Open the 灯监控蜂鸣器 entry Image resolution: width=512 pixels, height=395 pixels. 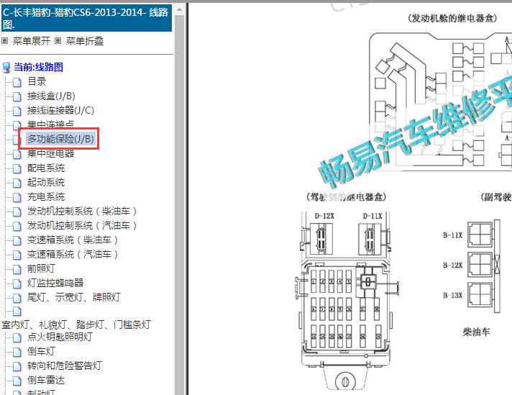[55, 283]
